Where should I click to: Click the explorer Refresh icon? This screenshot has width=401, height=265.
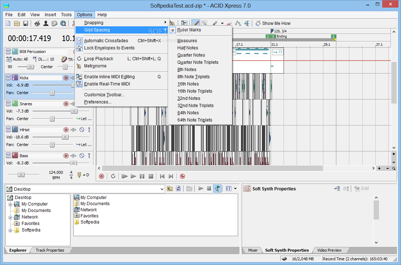coord(178,189)
